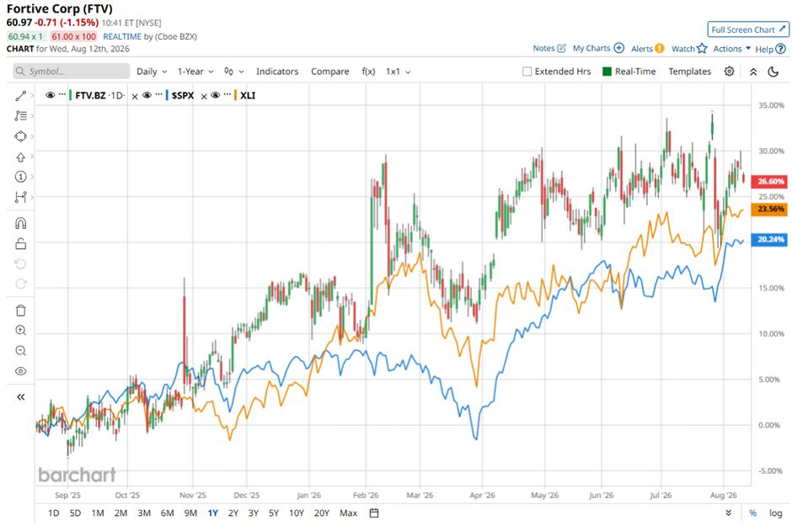Click the 20.24% blue axis label

[x=769, y=240]
